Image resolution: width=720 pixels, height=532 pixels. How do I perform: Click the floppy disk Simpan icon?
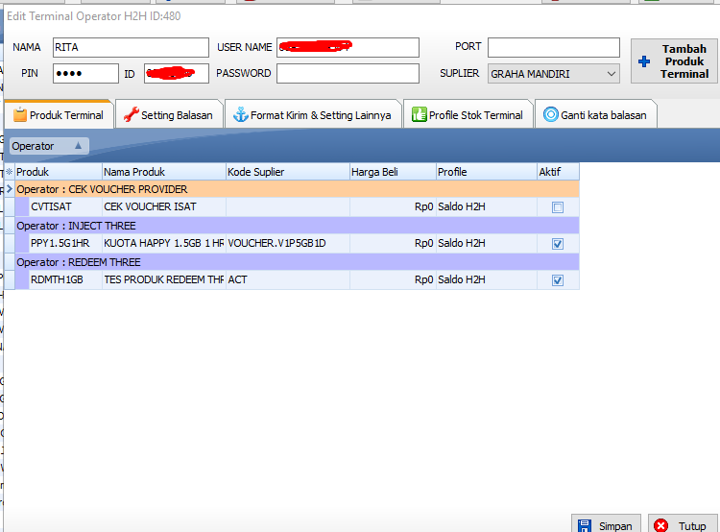coord(583,525)
